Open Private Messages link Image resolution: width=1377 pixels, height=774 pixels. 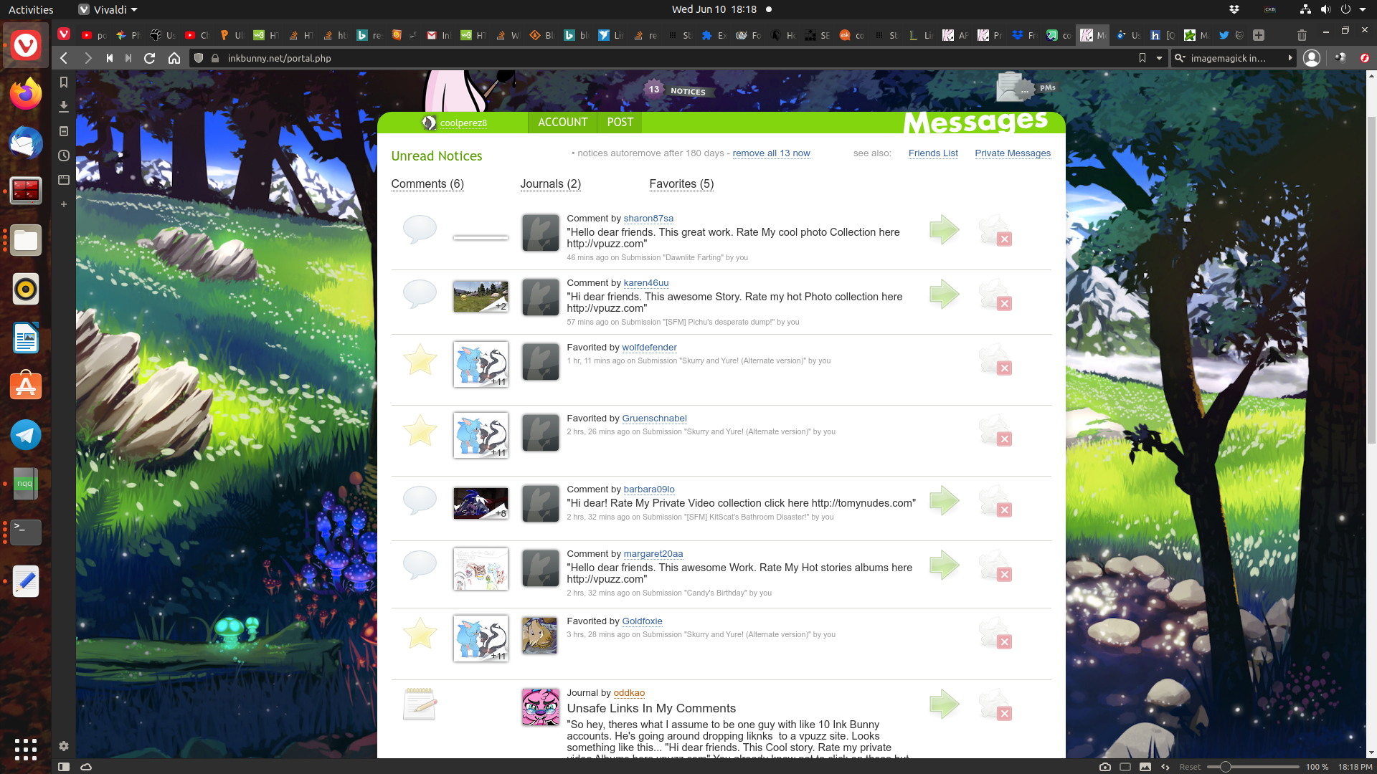(x=1012, y=153)
